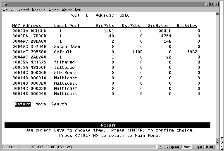Open the File menu
224x151 pixels.
(5, 9)
